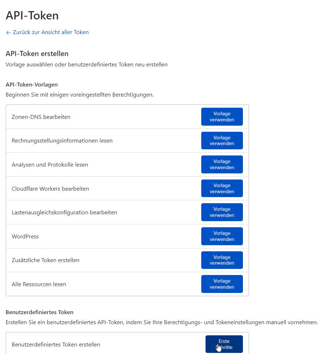
Task: Click the back arrow icon
Action: click(9, 33)
